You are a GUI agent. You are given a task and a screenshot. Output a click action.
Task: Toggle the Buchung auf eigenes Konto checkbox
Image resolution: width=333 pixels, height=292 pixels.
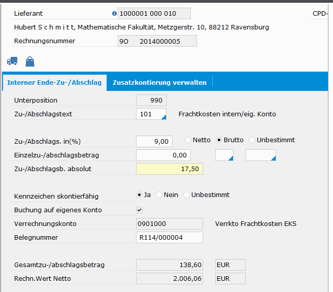pyautogui.click(x=139, y=210)
